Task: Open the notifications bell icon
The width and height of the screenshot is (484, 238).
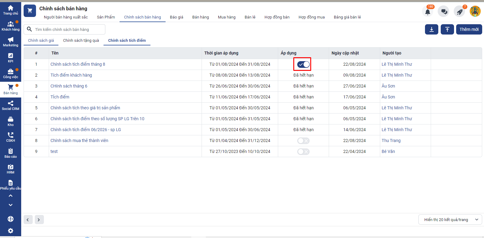Action: pos(427,12)
